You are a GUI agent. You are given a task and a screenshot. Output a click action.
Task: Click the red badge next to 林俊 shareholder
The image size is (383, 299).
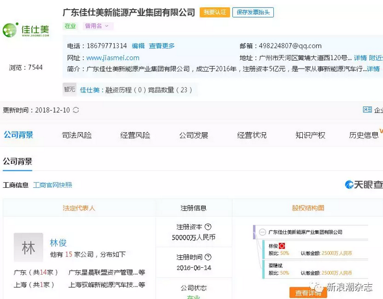(x=282, y=246)
